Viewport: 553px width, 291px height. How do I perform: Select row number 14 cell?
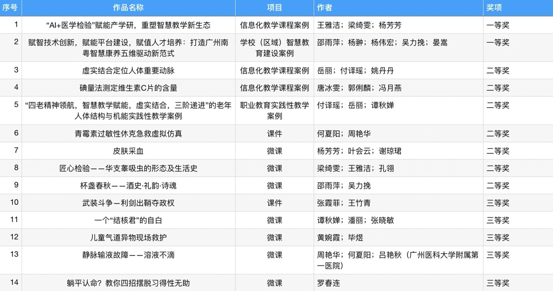tap(15, 282)
